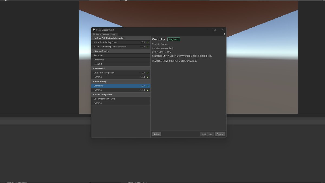Click the Installed version: 1.0.0 text
Image resolution: width=325 pixels, height=183 pixels.
(x=163, y=49)
